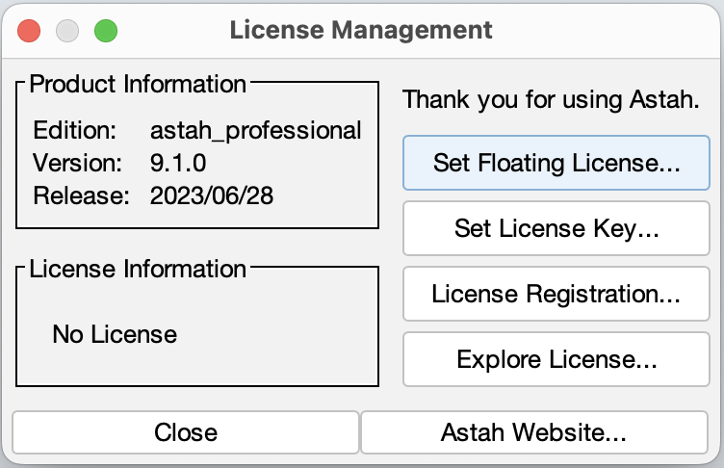
Task: Click the Edition field label
Action: 74,130
